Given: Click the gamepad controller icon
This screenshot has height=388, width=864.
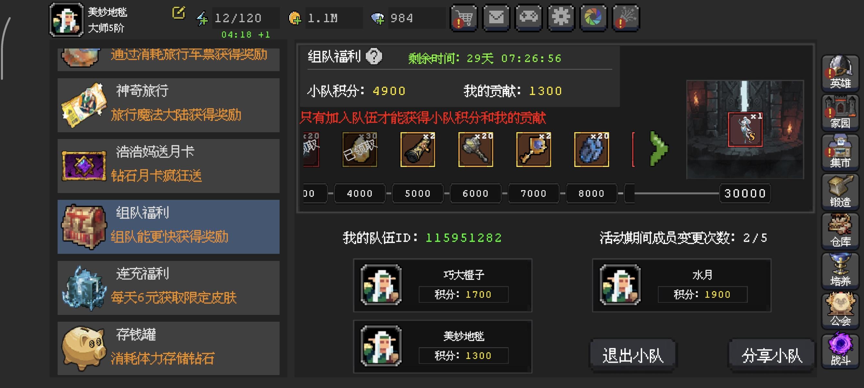Looking at the screenshot, I should (528, 18).
